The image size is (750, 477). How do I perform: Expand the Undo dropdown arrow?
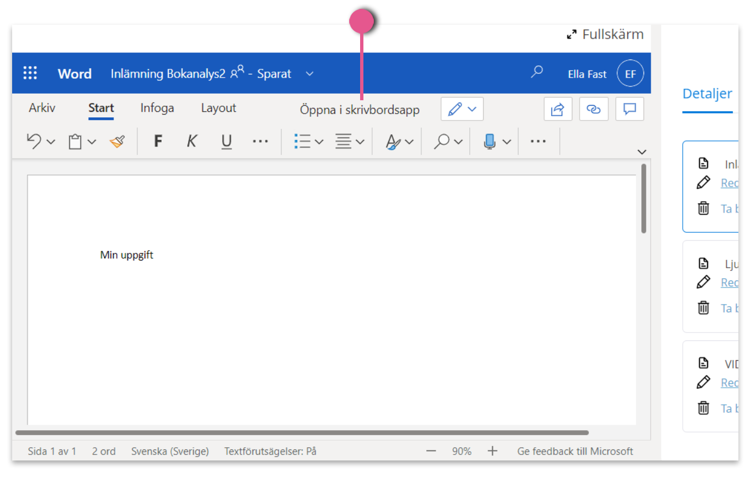51,142
